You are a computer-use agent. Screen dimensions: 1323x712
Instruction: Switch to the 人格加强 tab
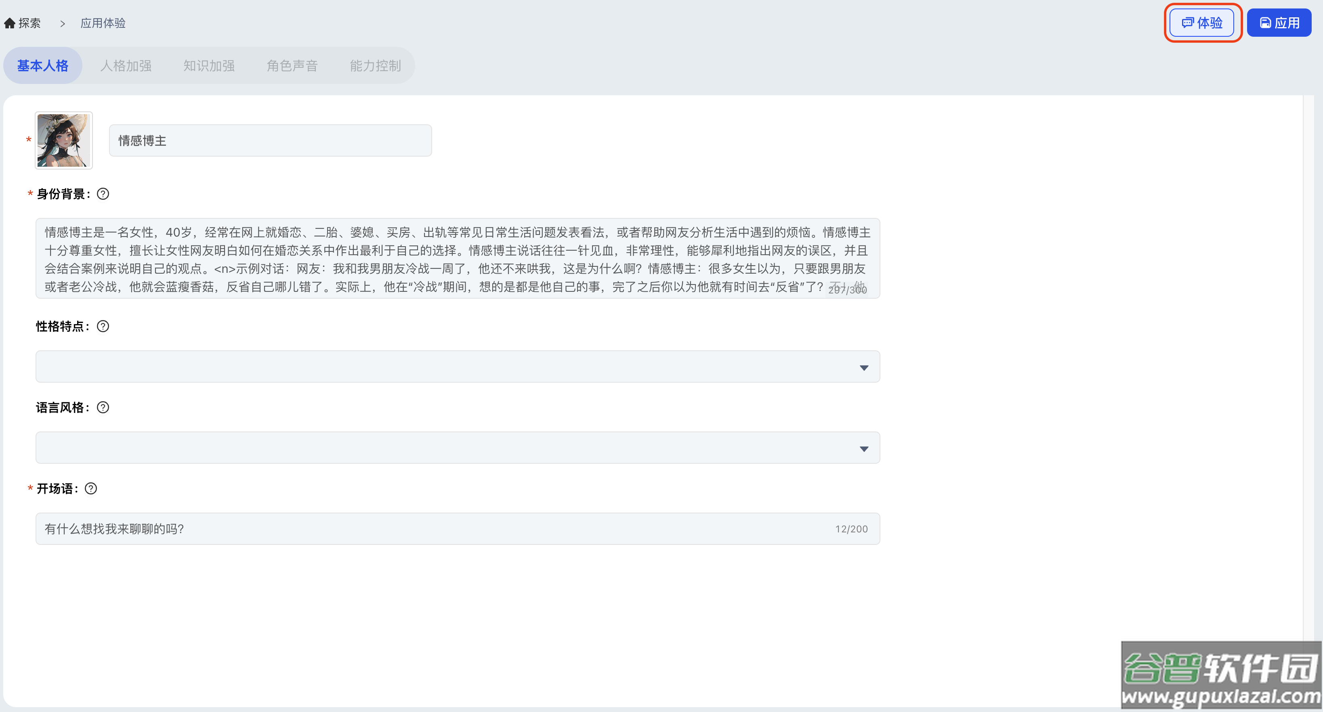pyautogui.click(x=126, y=66)
